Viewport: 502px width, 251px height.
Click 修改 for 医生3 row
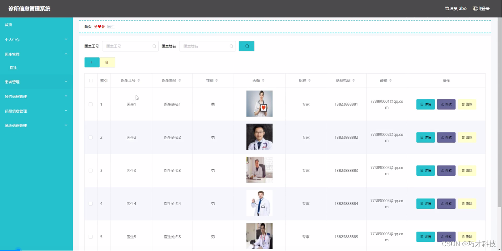[446, 171]
